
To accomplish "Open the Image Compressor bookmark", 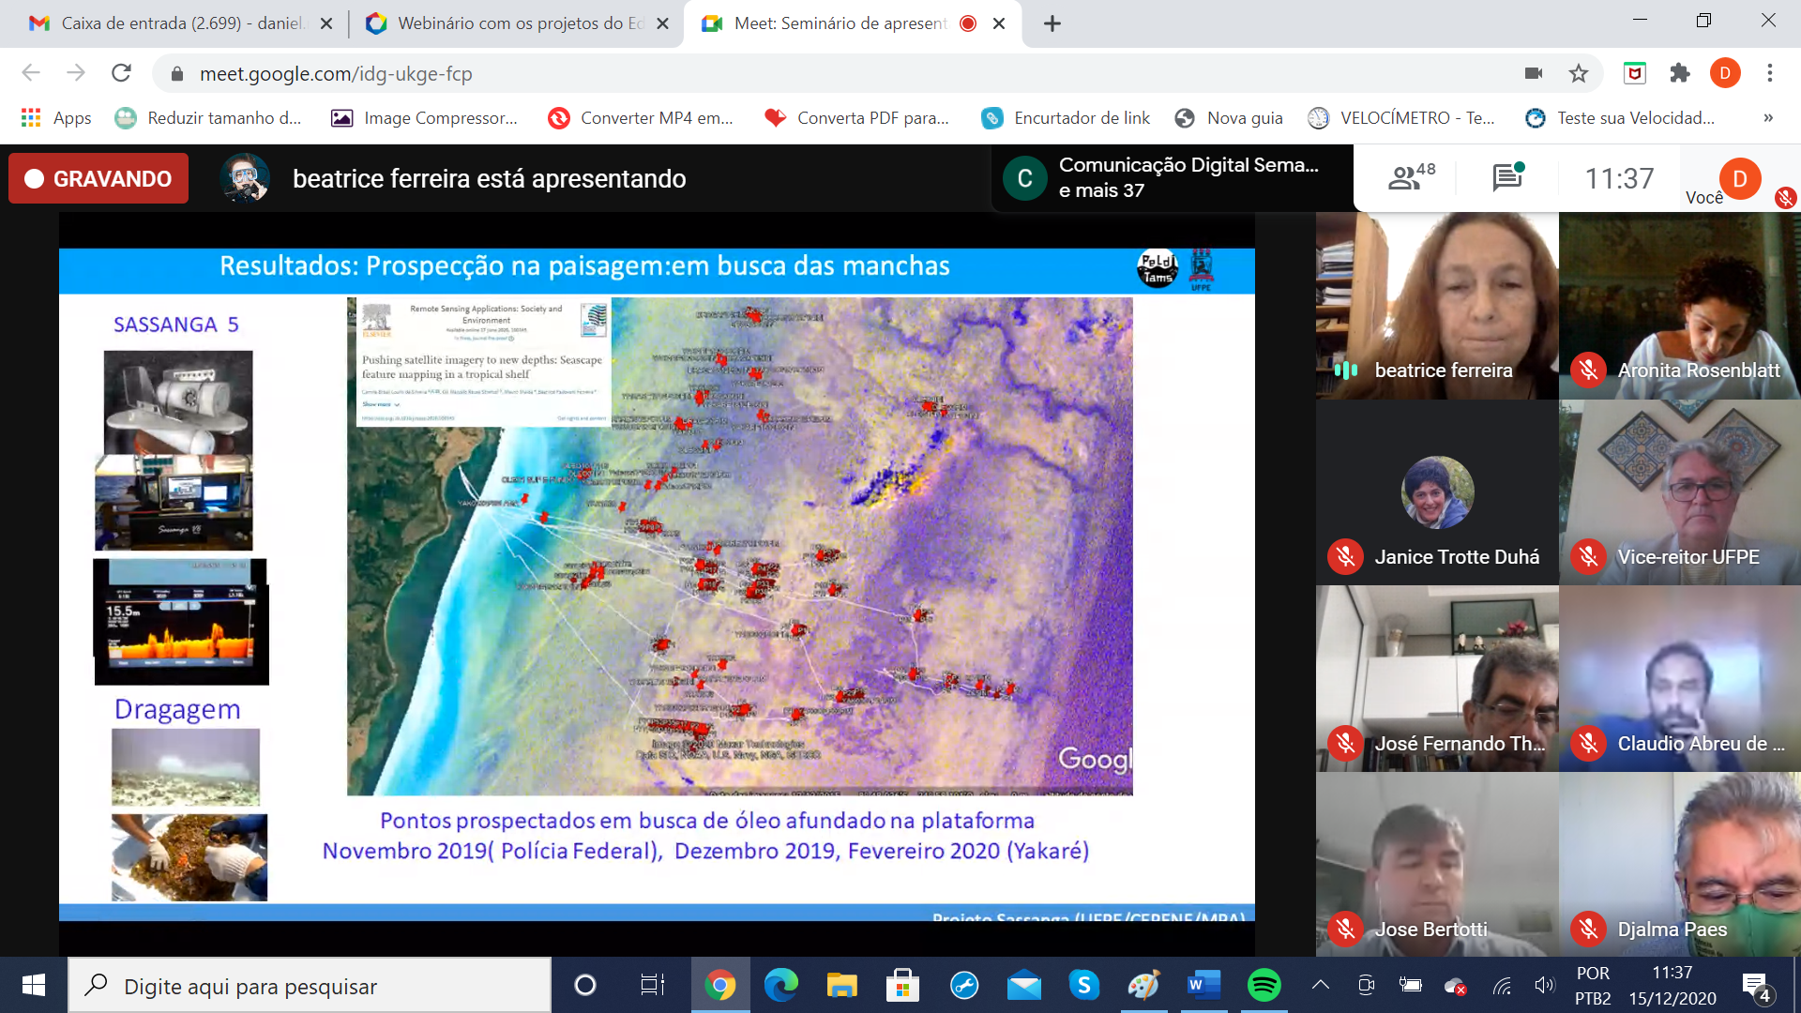I will pyautogui.click(x=424, y=118).
